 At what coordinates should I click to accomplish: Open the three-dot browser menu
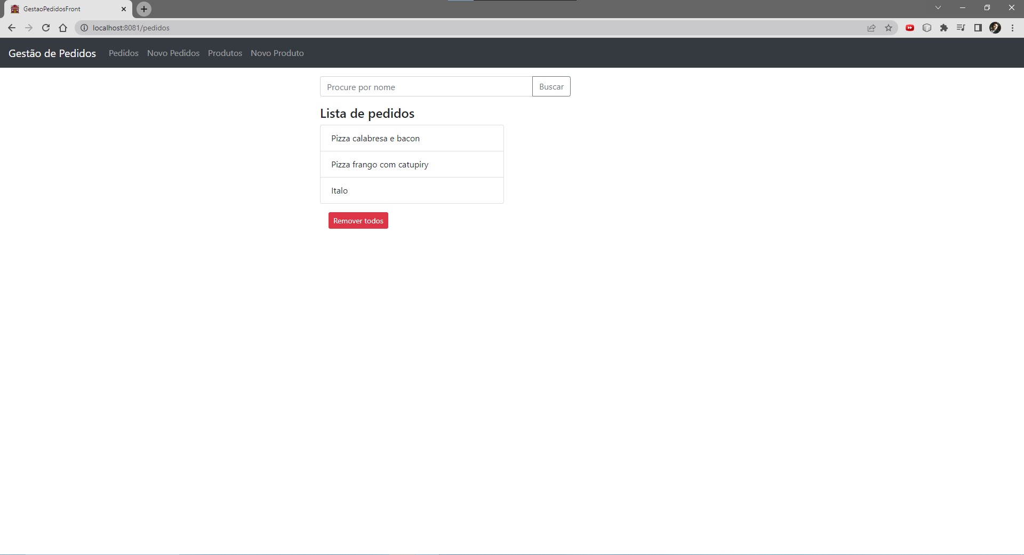[x=1012, y=27]
